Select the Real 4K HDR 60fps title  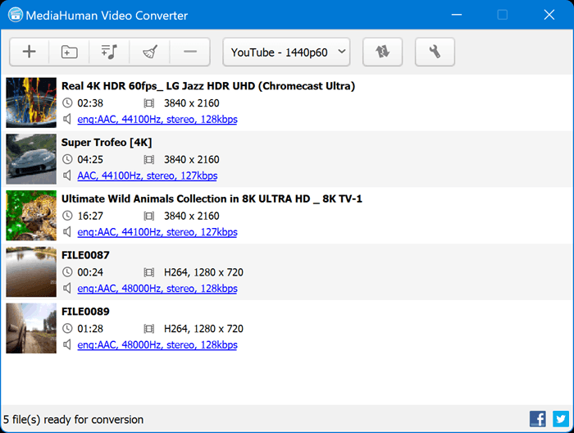pos(208,86)
